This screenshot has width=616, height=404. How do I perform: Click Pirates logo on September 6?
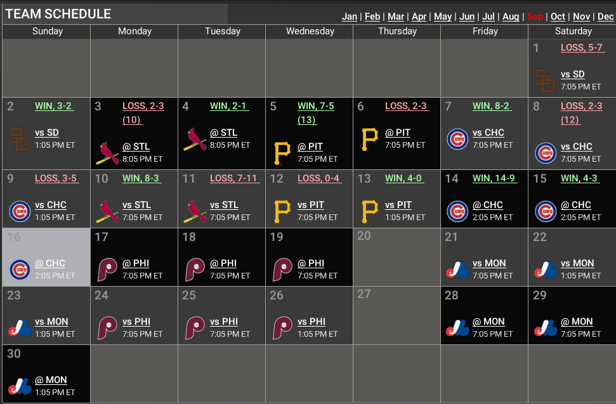click(x=370, y=139)
